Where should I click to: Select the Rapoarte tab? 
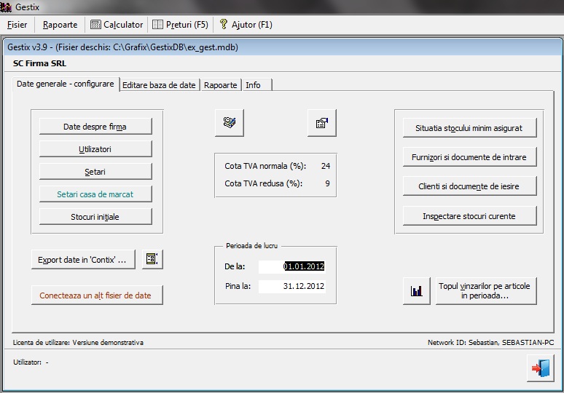(x=220, y=85)
